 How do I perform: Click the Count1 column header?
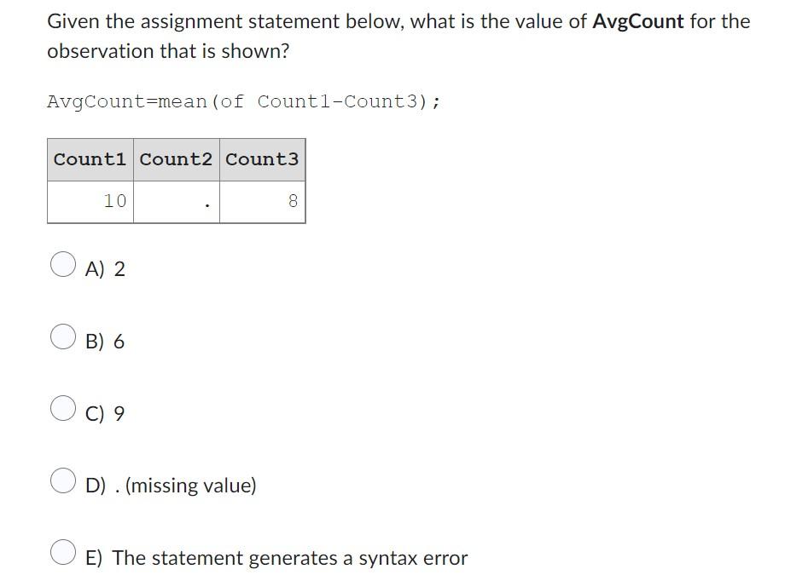point(90,158)
